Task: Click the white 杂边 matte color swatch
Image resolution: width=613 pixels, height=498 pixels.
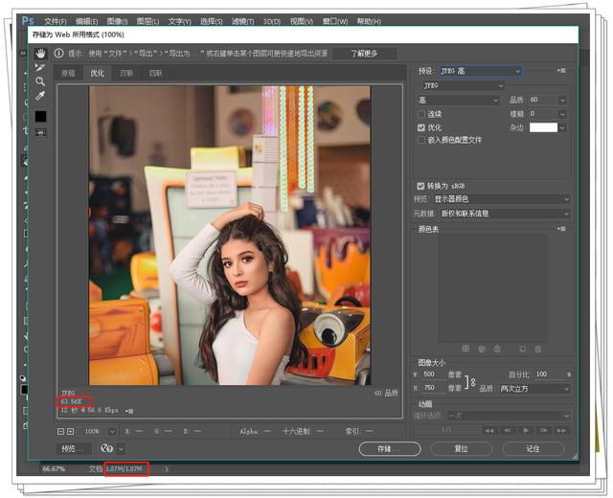Action: click(x=543, y=126)
